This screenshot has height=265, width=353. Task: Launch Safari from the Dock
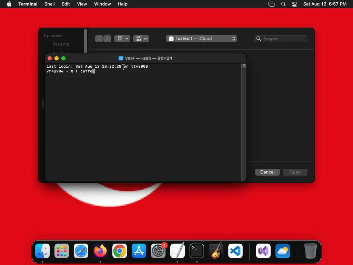[81, 251]
